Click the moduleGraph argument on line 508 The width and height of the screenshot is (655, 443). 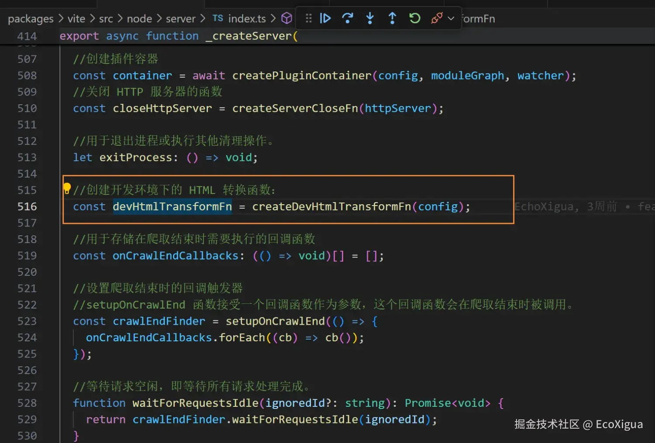point(468,76)
